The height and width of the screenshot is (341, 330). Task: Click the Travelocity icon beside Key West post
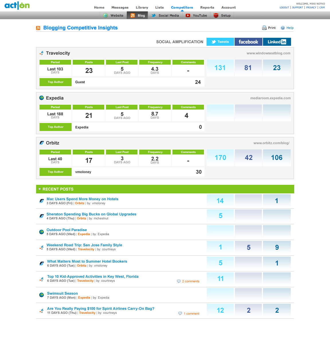[x=42, y=279]
